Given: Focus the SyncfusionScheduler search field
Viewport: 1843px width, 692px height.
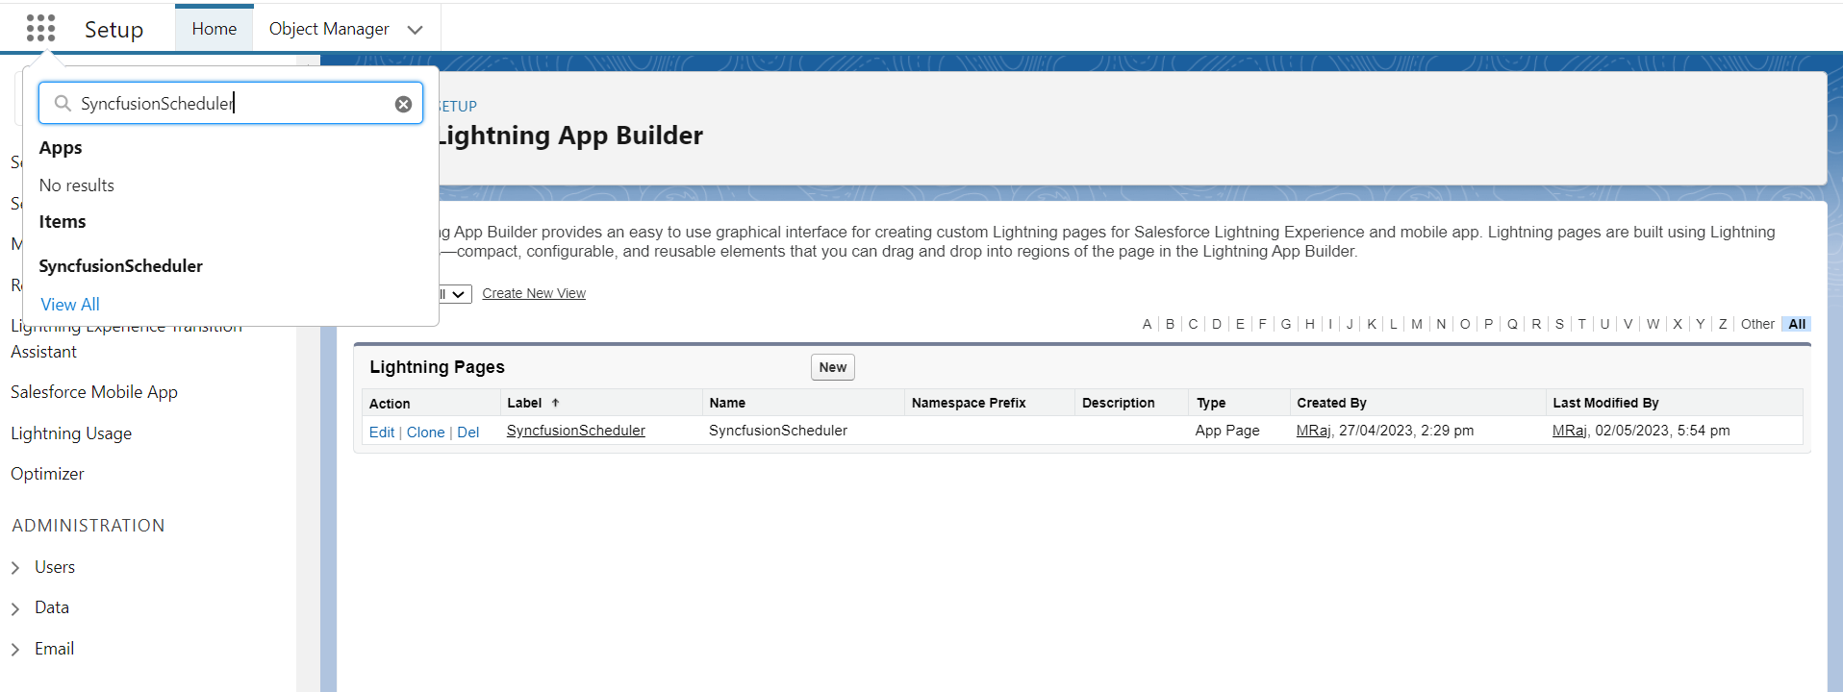Looking at the screenshot, I should pyautogui.click(x=231, y=103).
